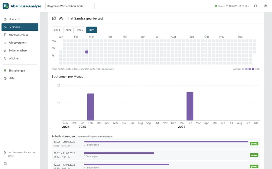Click the time '11:33–13:17 Uhr'

(x=62, y=146)
